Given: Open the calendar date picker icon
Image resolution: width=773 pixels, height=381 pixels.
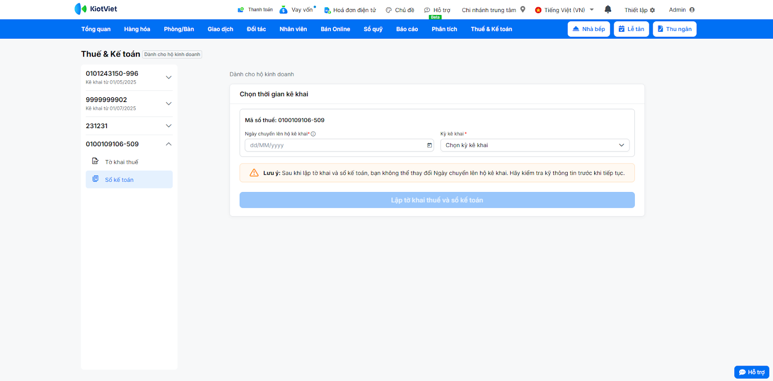Looking at the screenshot, I should (429, 145).
